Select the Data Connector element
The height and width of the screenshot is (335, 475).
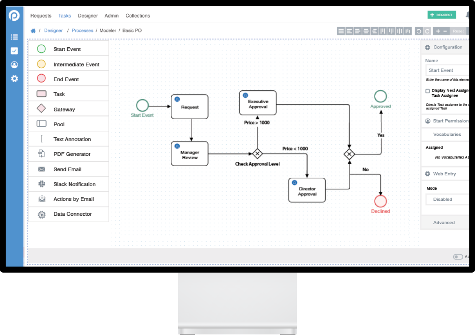(69, 214)
